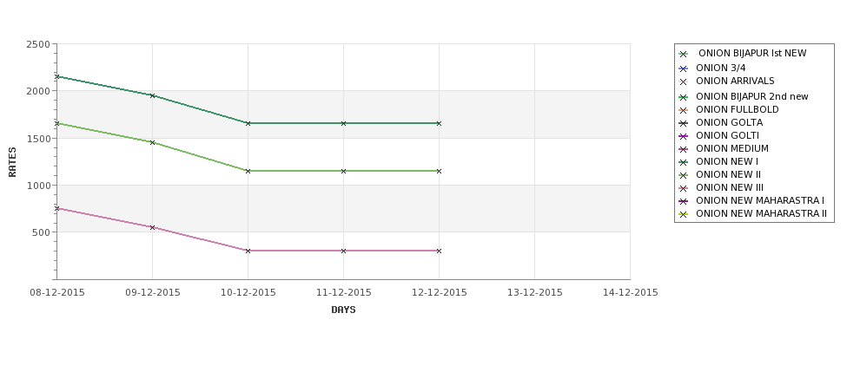Click the DAYS axis title
The height and width of the screenshot is (372, 847).
coord(343,310)
